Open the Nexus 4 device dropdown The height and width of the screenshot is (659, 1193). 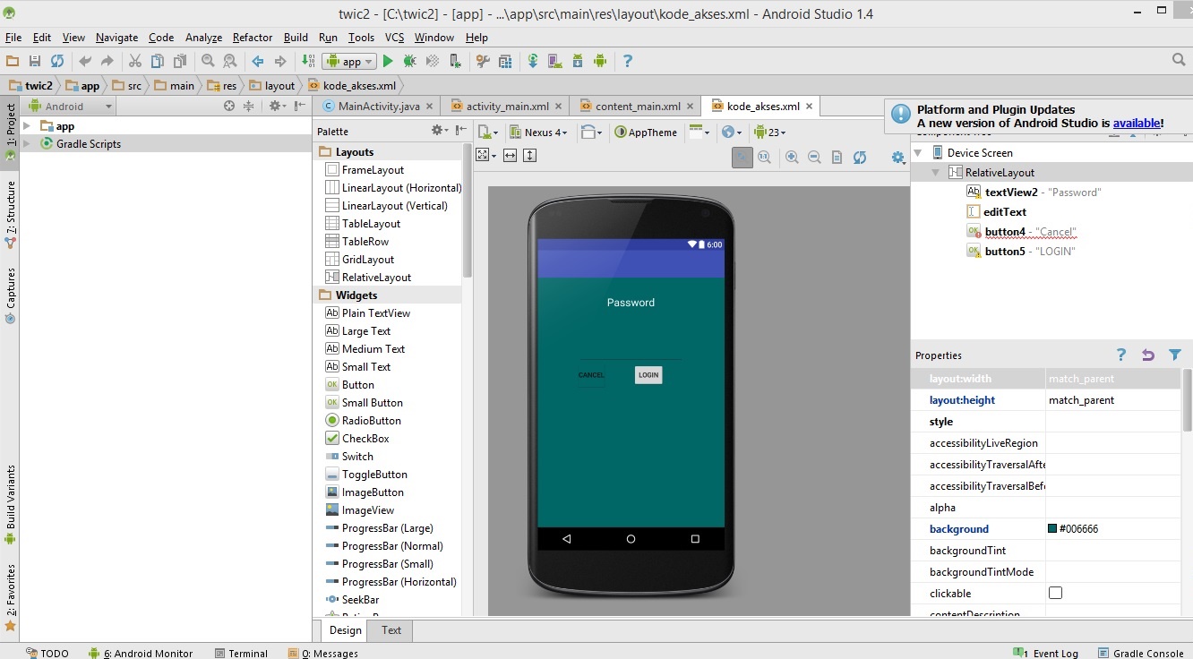(538, 132)
